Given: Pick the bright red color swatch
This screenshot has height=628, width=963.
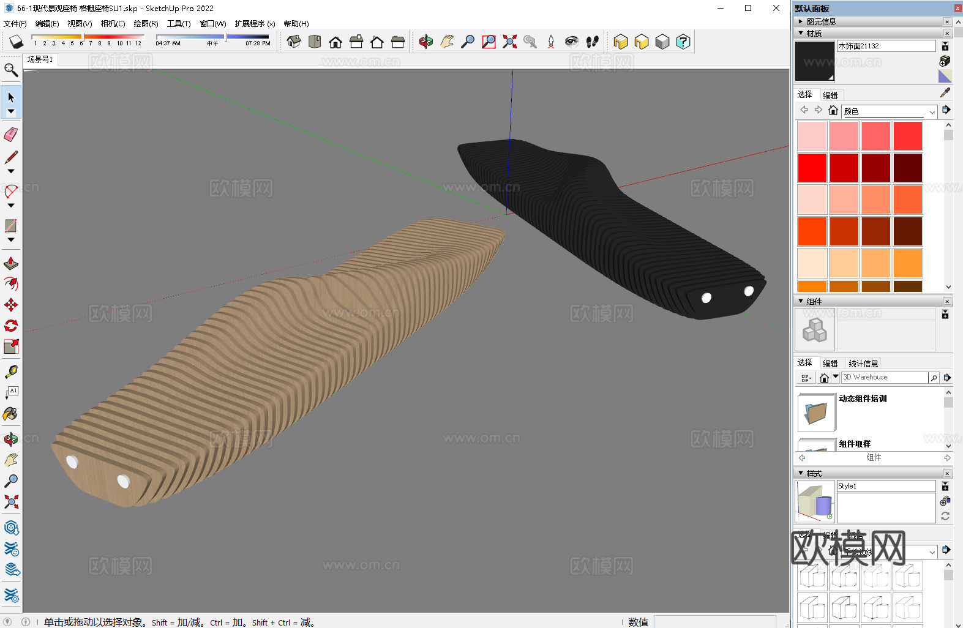Looking at the screenshot, I should pos(812,168).
